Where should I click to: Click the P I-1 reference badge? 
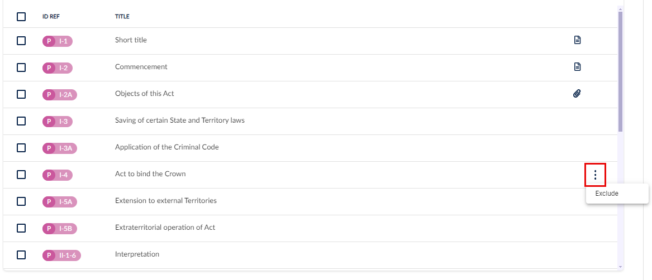[x=58, y=41]
